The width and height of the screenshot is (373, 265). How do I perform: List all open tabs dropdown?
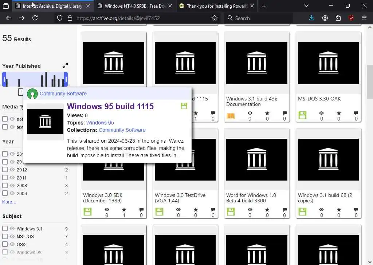point(306,6)
